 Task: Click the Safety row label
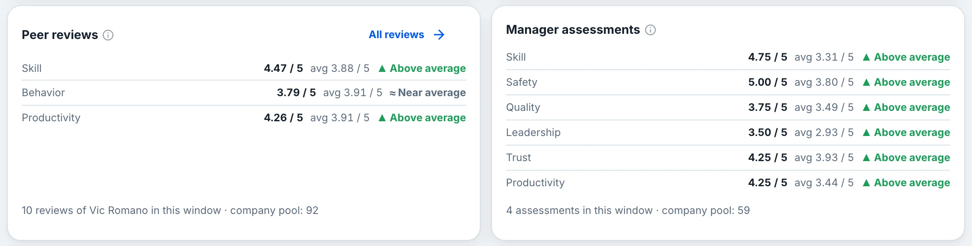pos(522,82)
